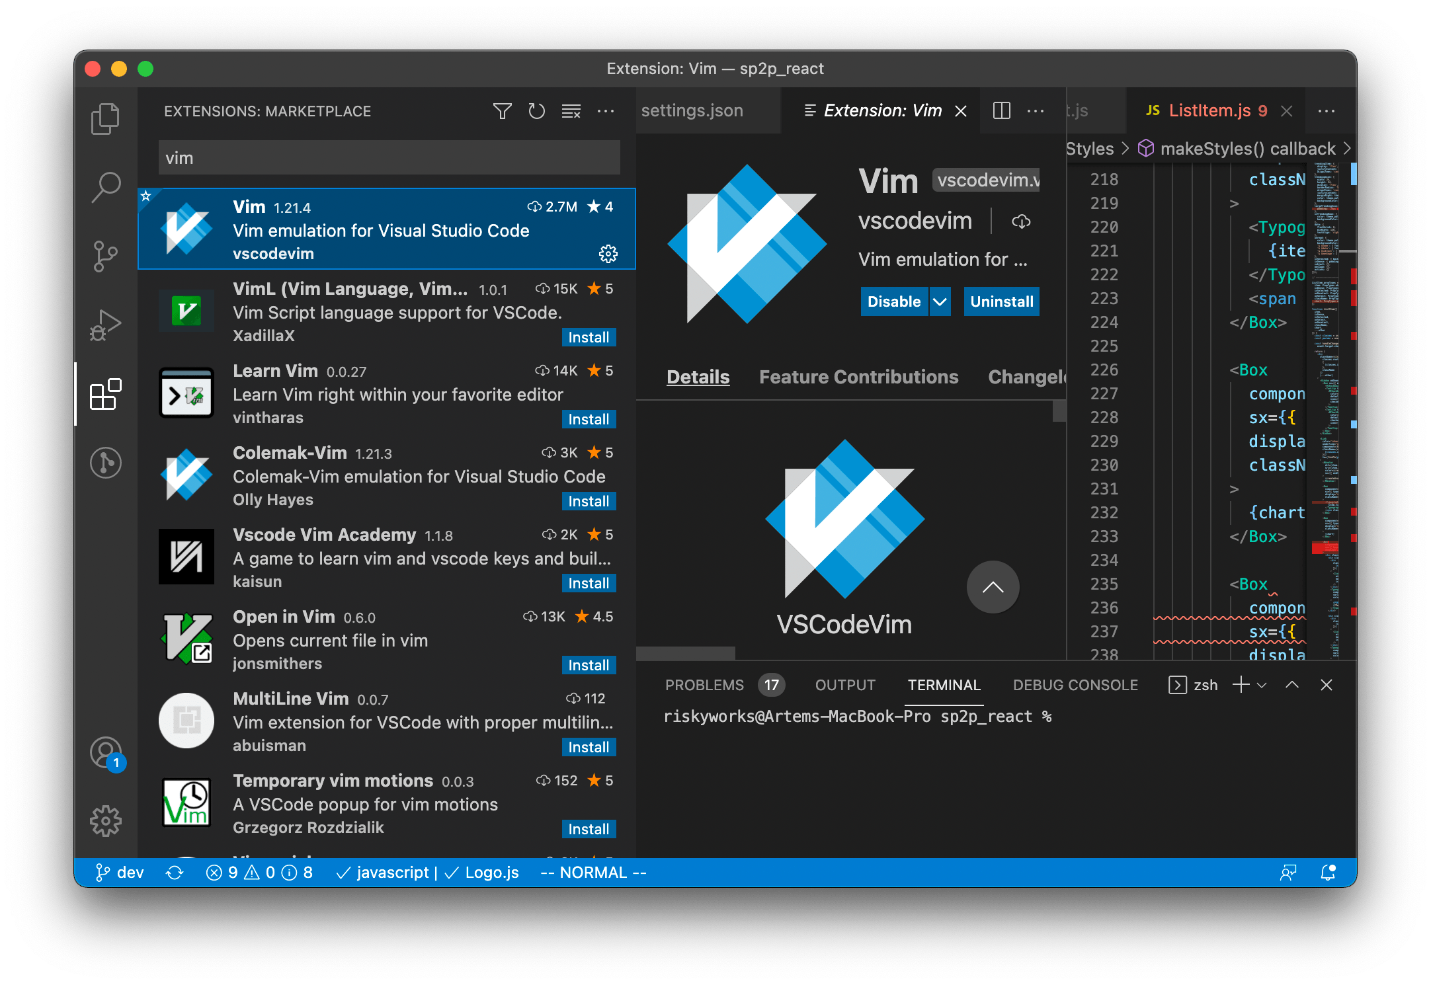Viewport: 1431px width, 985px height.
Task: Maximize the terminal panel with chevron
Action: click(1291, 686)
